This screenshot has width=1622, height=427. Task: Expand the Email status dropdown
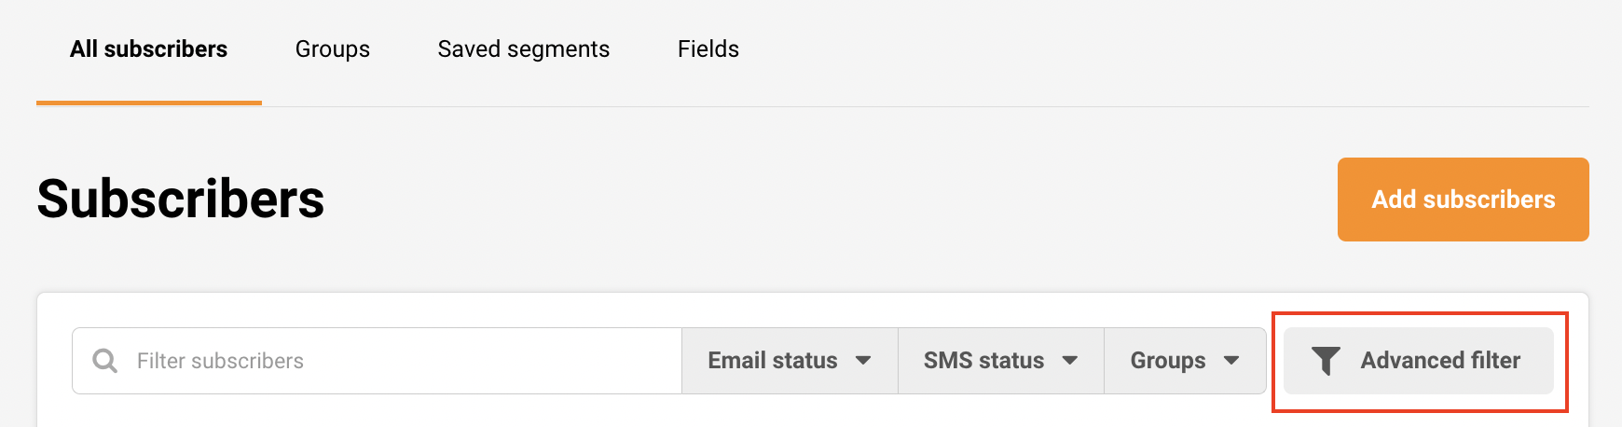point(789,361)
